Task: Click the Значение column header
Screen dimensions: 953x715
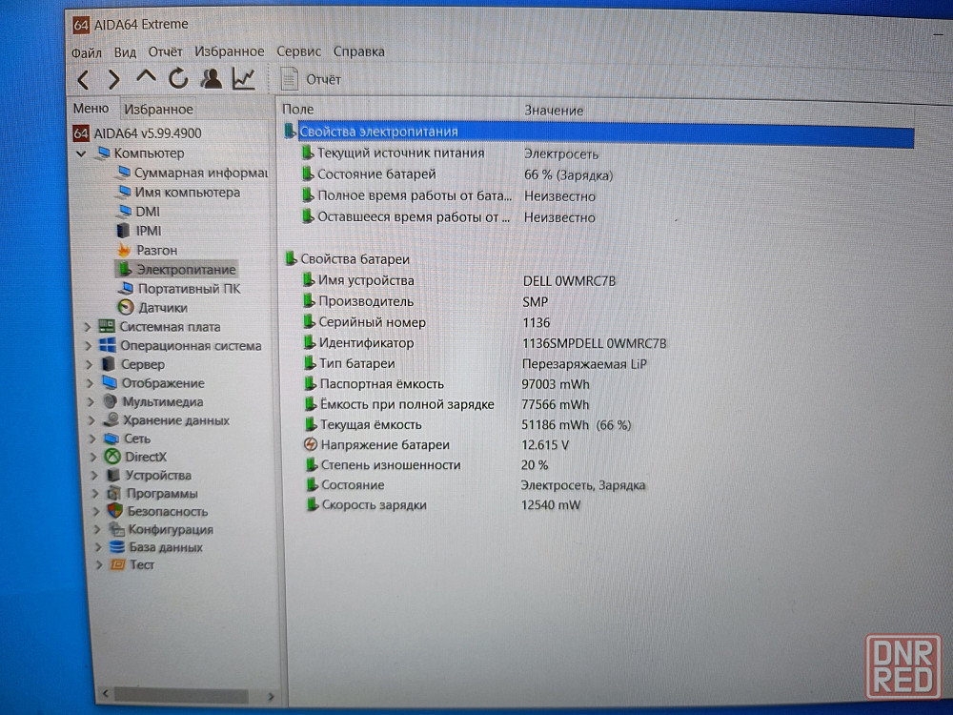Action: coord(554,111)
